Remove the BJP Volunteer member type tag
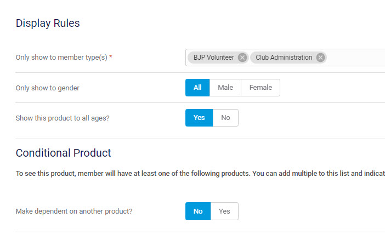Viewport: 385px width, 235px height. pyautogui.click(x=242, y=58)
